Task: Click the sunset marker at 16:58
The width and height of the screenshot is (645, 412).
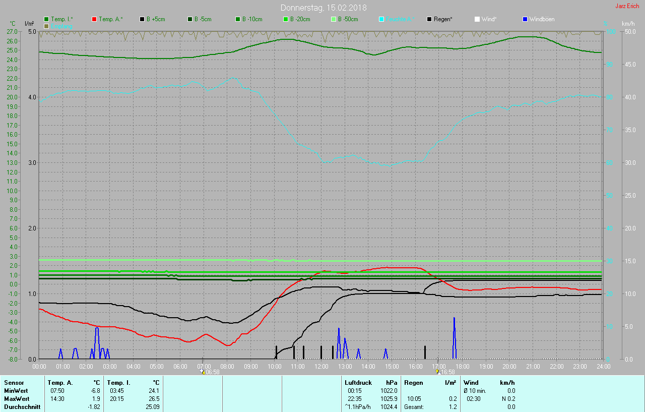Action: pyautogui.click(x=437, y=372)
